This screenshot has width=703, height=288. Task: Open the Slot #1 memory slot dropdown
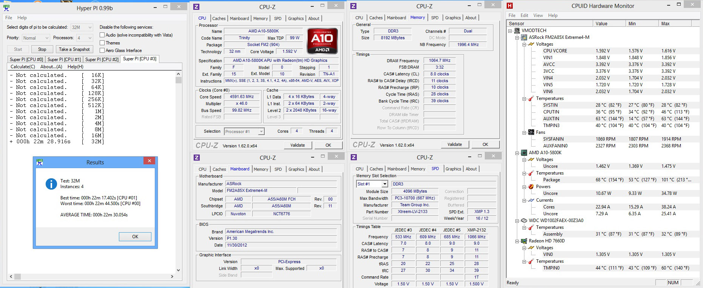(372, 184)
